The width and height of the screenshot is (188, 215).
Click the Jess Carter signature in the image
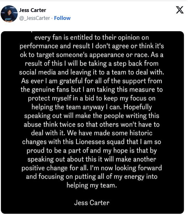pos(92,202)
